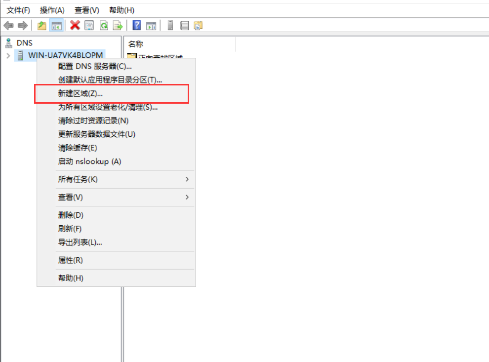
Task: Choose 刷新(F) in context menu
Action: 117,229
